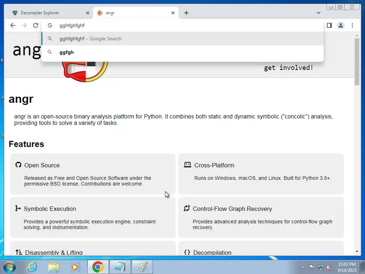
Task: Click the Control-Flow Graph Recovery icon
Action: (x=187, y=208)
